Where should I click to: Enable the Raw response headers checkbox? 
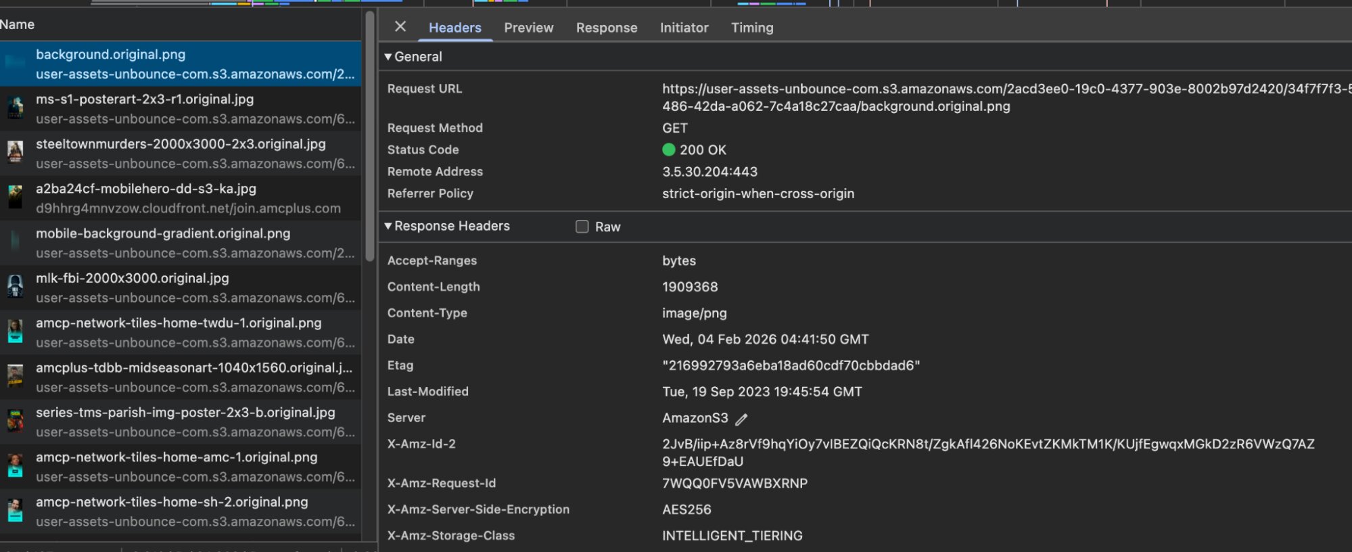582,227
